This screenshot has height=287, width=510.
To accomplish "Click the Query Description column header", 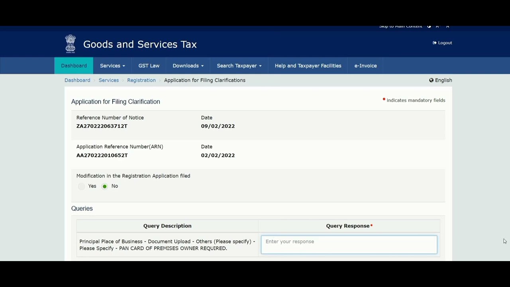I will click(x=167, y=226).
